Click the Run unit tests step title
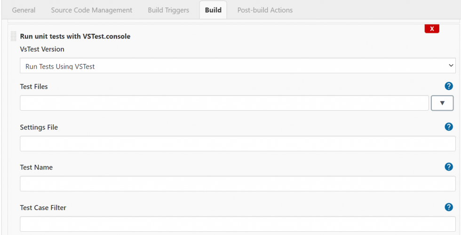461x235 pixels. 75,36
